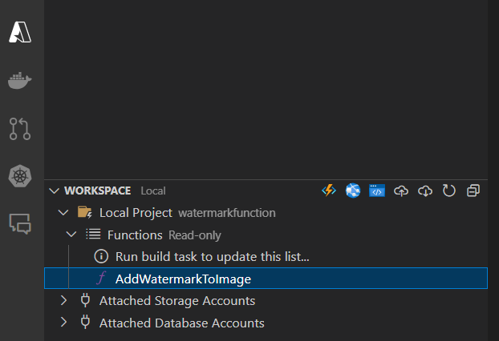Click the 'watermarkfunction' project name text

pyautogui.click(x=227, y=213)
